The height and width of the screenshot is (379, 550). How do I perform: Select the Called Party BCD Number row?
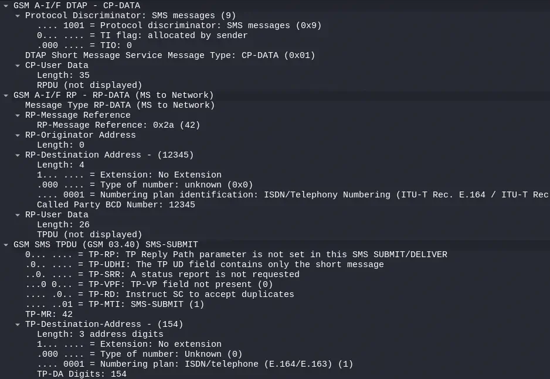click(116, 205)
